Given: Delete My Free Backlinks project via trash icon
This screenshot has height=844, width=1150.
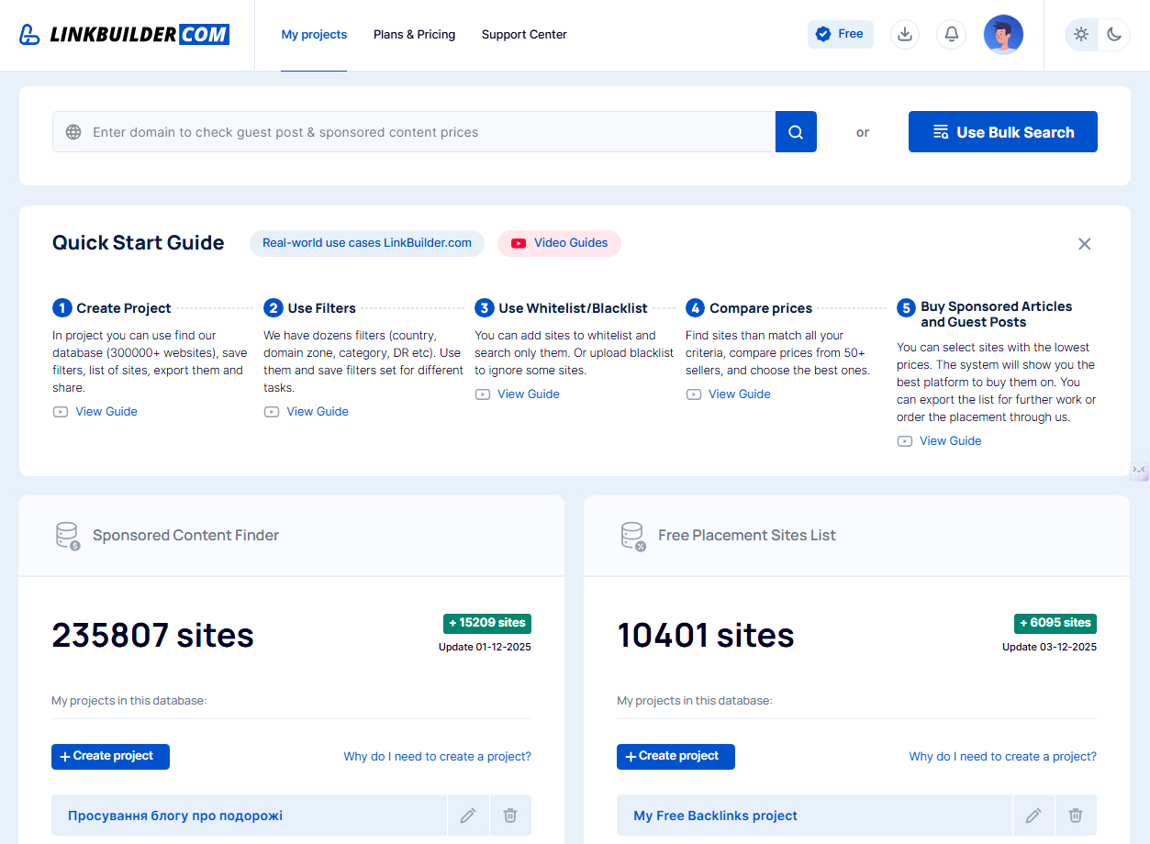Looking at the screenshot, I should pos(1075,815).
